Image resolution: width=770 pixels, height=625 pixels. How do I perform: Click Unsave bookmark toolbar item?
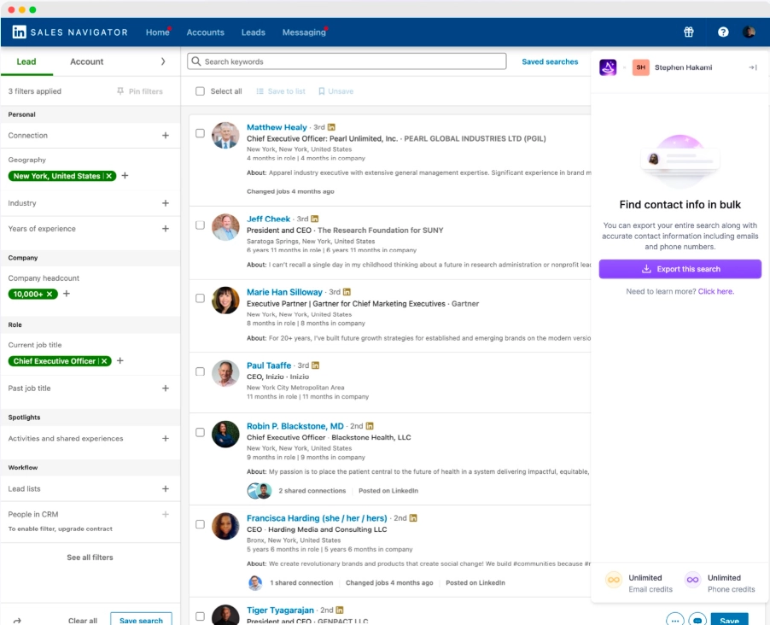[335, 91]
